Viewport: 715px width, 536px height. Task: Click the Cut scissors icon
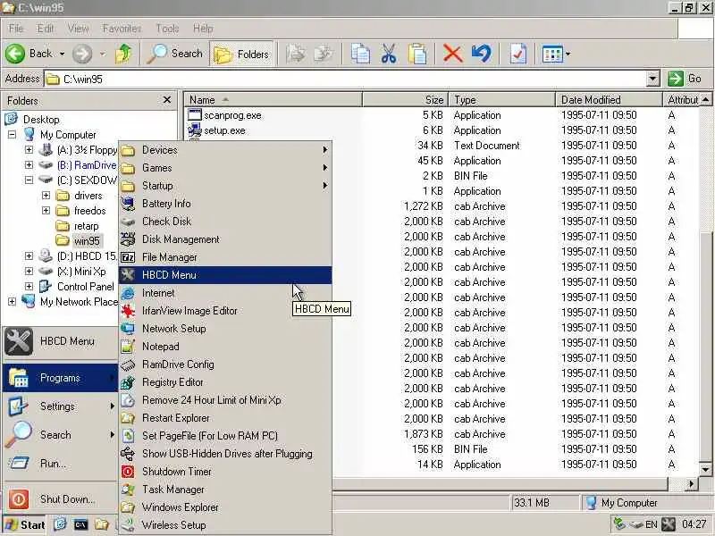click(389, 54)
